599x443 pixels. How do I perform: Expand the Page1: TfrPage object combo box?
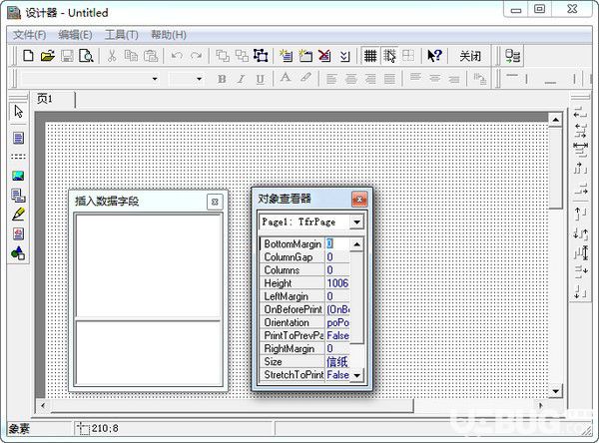pos(356,221)
